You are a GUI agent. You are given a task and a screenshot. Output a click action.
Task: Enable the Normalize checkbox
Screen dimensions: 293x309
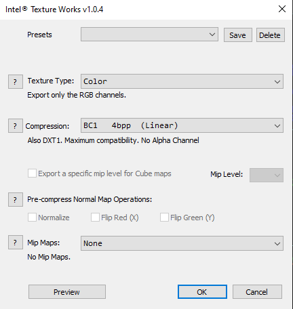(x=32, y=218)
